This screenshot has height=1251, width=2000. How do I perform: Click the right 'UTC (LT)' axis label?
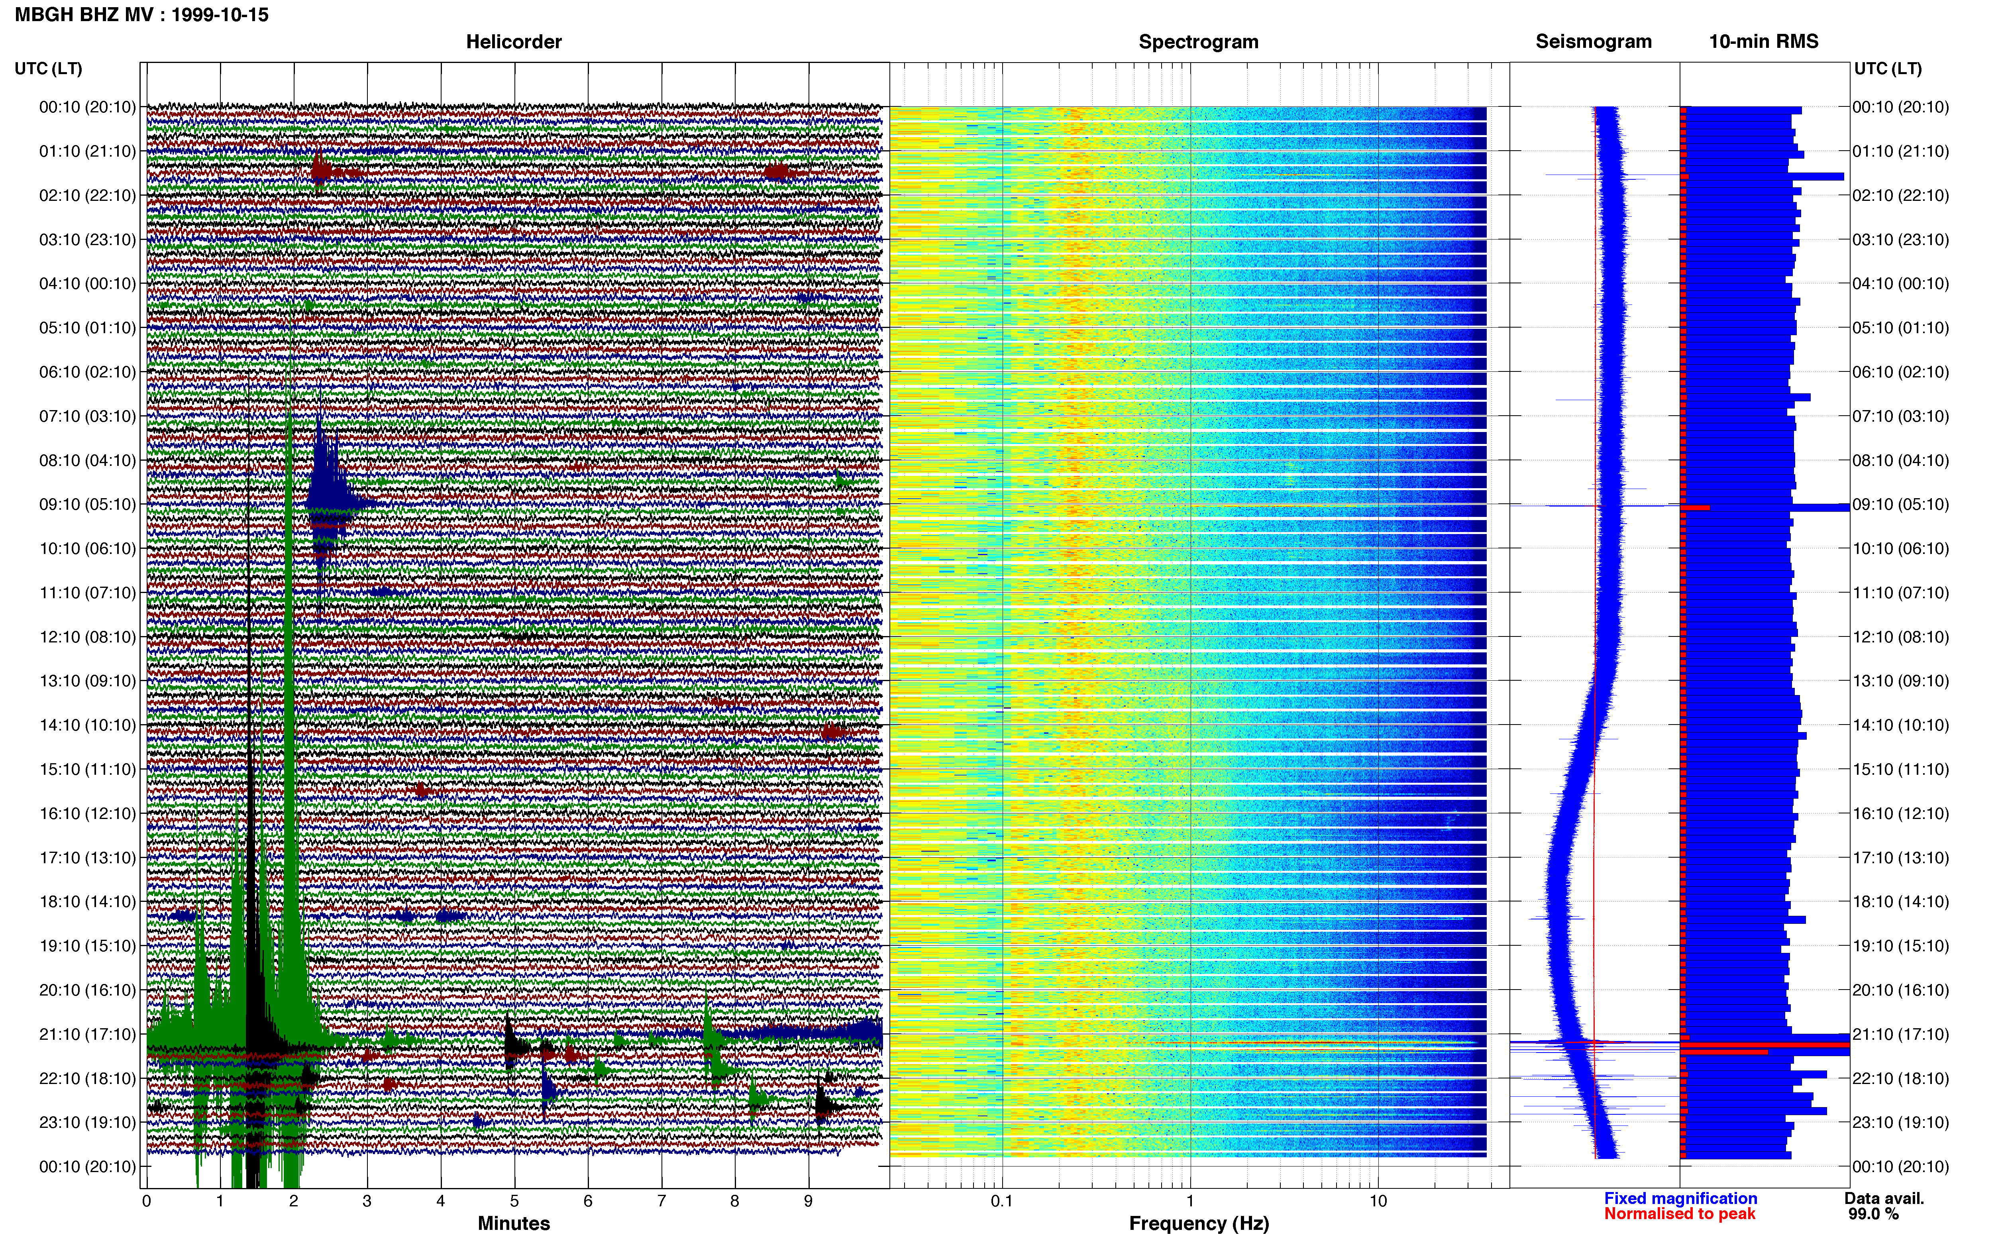(1888, 68)
